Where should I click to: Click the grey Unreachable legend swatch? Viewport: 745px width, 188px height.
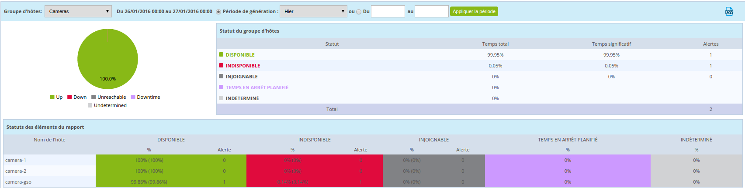94,97
